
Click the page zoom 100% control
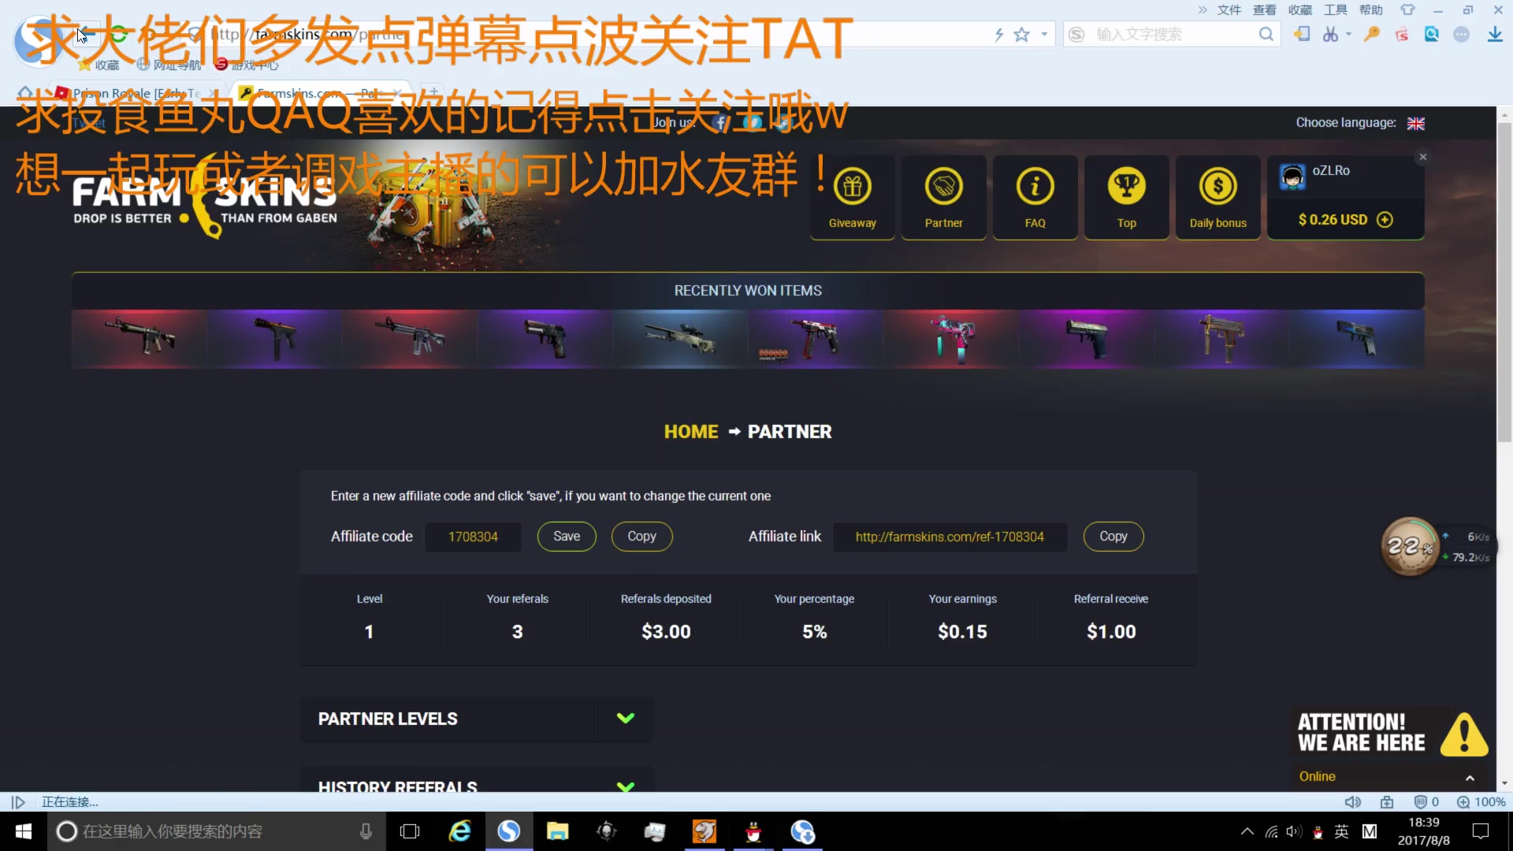click(1481, 802)
